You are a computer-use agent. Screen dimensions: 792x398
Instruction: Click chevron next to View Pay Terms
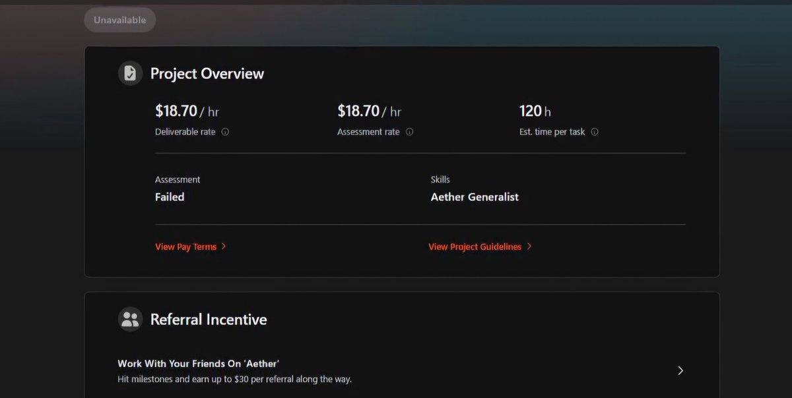224,246
